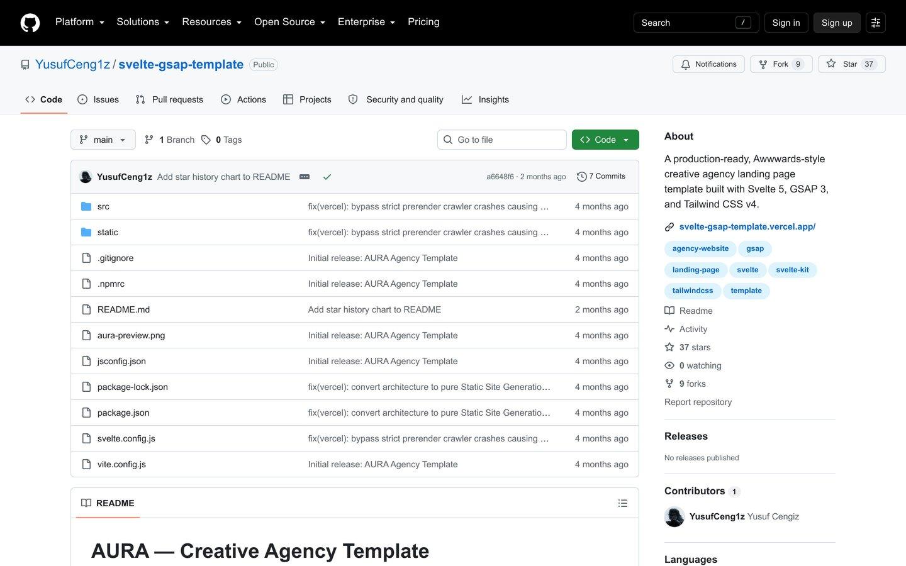Click the Releases heading link

(x=686, y=436)
